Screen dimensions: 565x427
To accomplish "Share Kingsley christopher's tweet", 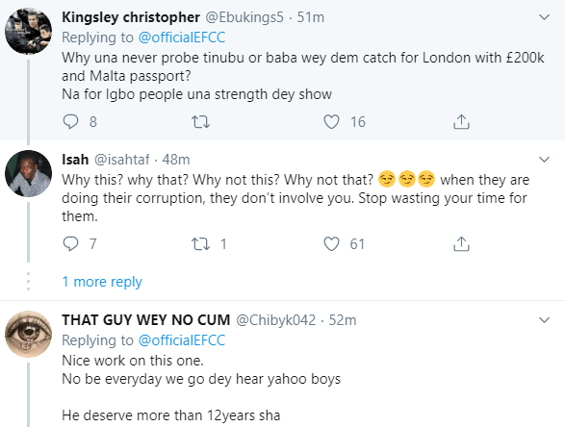I will coord(461,122).
